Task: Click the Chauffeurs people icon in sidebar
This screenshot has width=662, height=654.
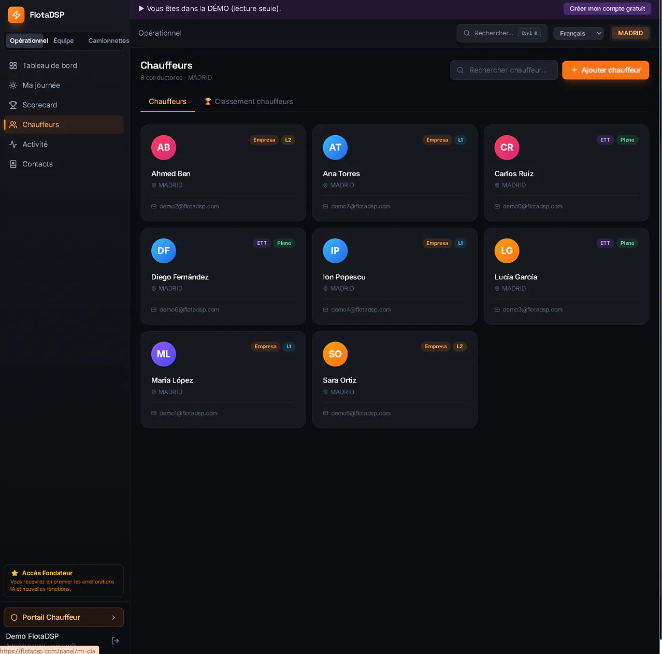Action: (13, 125)
